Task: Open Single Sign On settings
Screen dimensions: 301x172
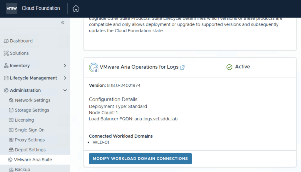Action: coord(29,130)
